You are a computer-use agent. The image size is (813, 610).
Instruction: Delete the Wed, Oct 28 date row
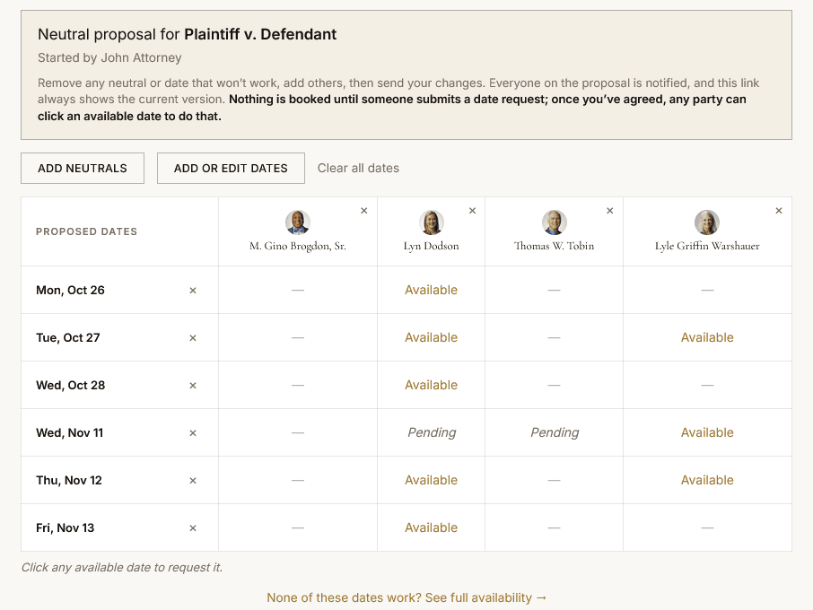tap(193, 386)
